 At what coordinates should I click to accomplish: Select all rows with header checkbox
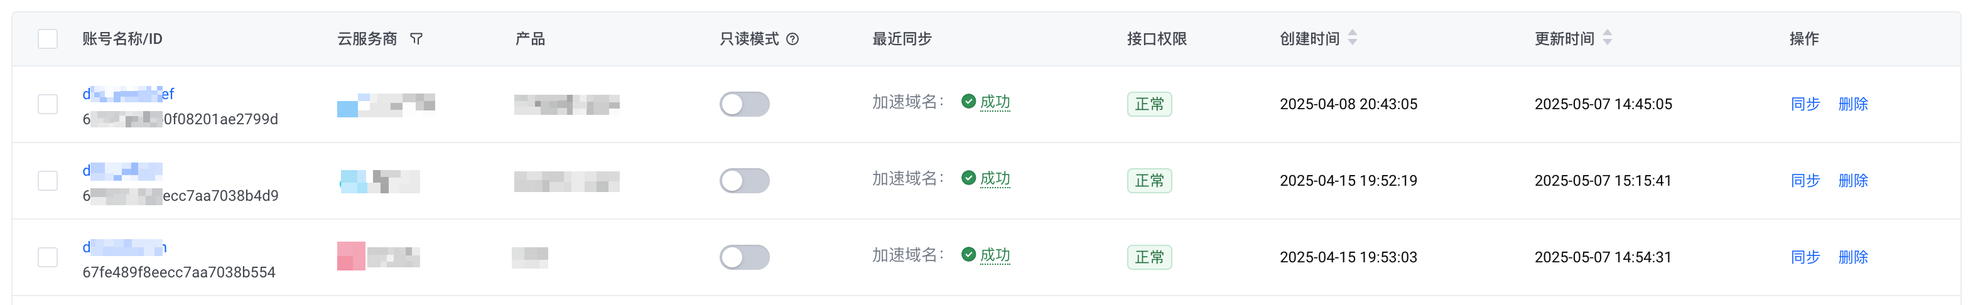[48, 39]
